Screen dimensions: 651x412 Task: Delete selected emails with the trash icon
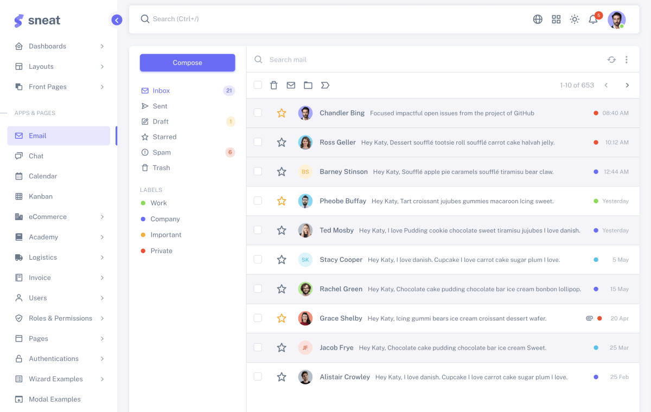[273, 85]
